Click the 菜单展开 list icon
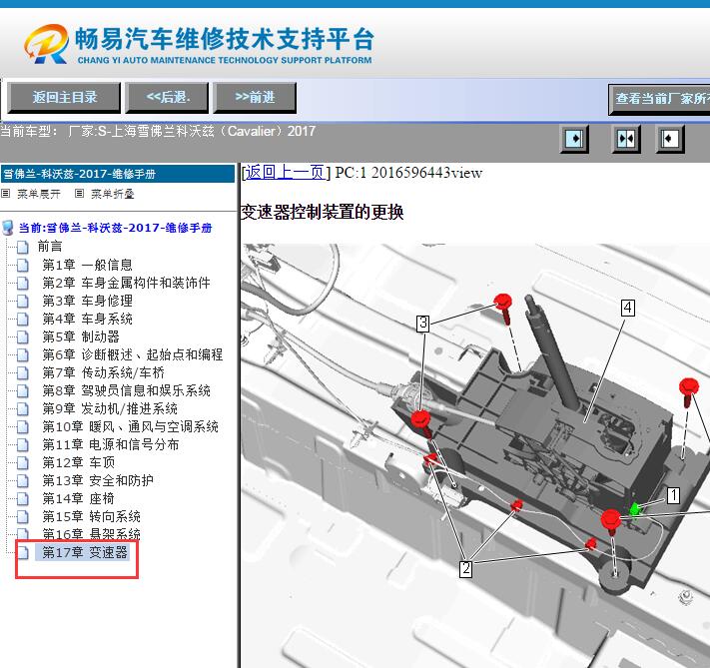This screenshot has width=710, height=668. [5, 194]
